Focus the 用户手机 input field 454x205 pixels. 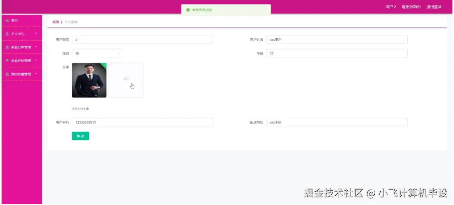[x=143, y=122]
